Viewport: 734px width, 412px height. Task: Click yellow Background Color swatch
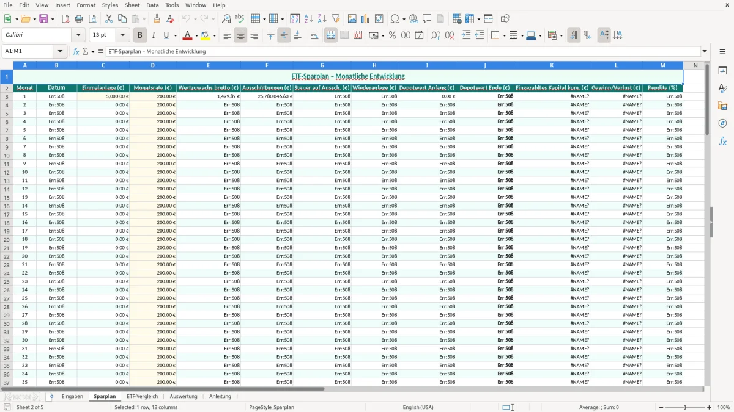206,35
